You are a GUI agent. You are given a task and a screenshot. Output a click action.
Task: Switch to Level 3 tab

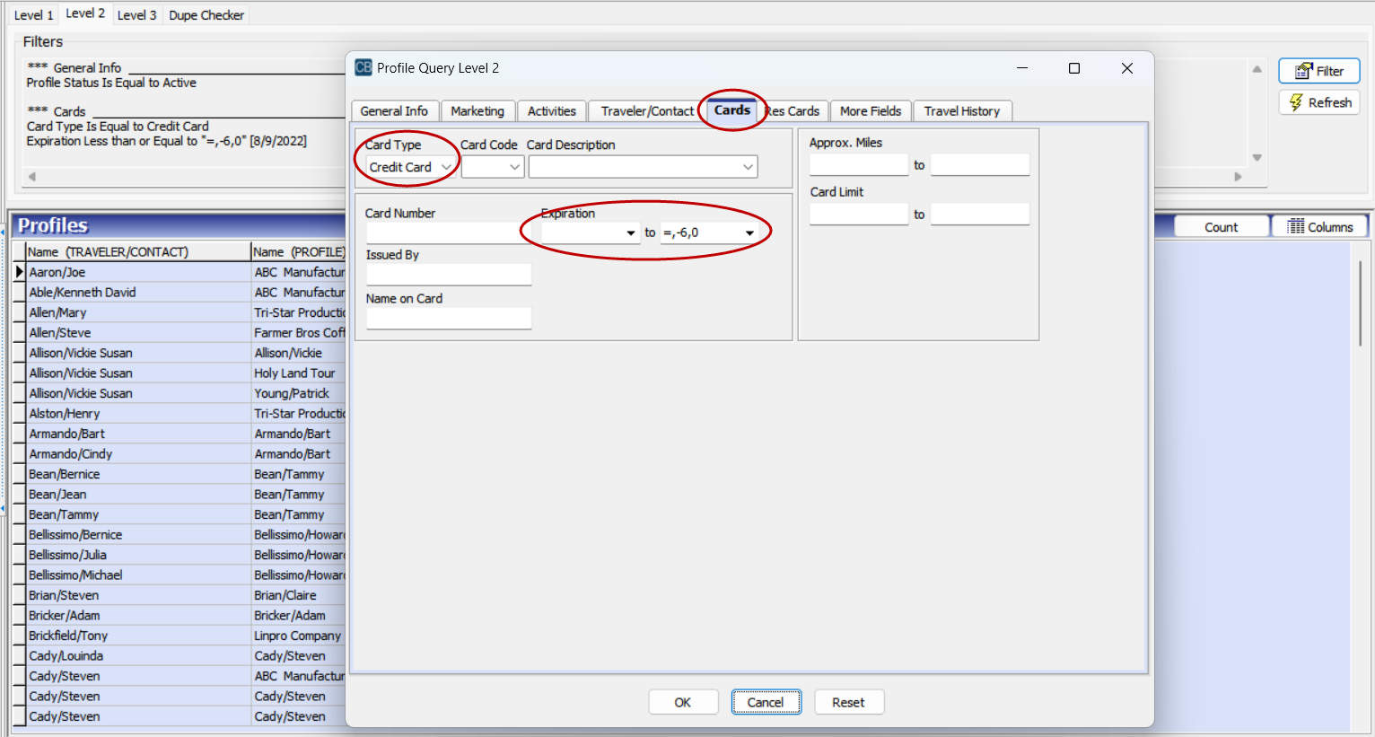tap(136, 15)
